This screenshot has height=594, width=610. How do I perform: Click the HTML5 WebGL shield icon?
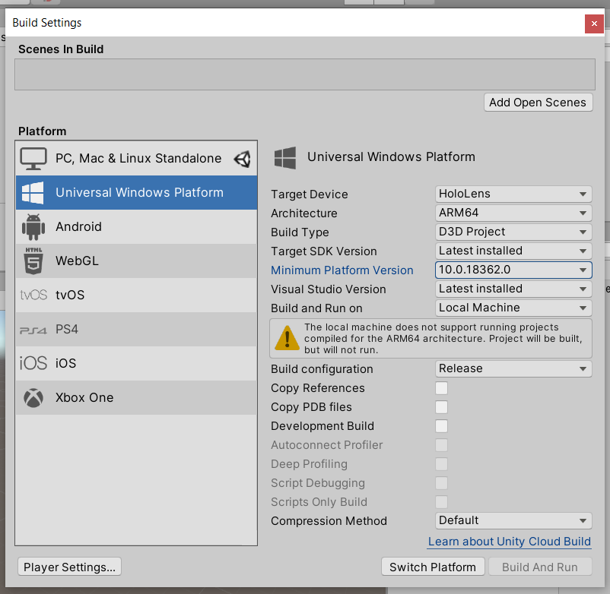pos(33,261)
